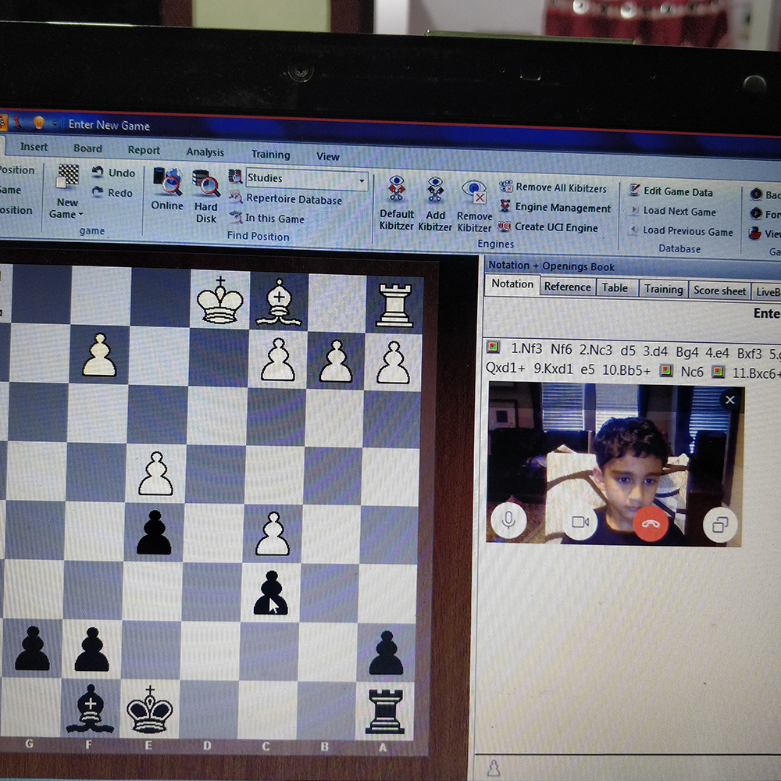
Task: Toggle the camera in video call
Action: pos(580,522)
